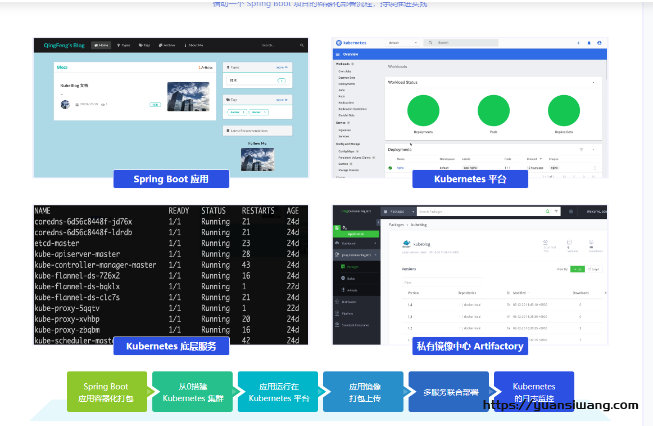This screenshot has height=426, width=653.
Task: Click the admin gears icon in Artifactory sidebar
Action: point(345,228)
